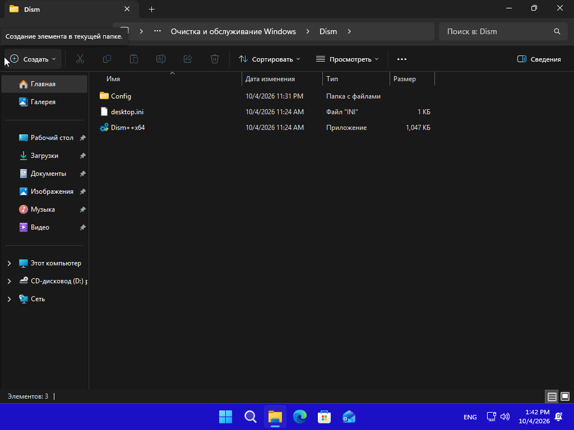This screenshot has height=430, width=574.
Task: Click Очистка и обслуживание Windows breadcrumb
Action: point(233,31)
